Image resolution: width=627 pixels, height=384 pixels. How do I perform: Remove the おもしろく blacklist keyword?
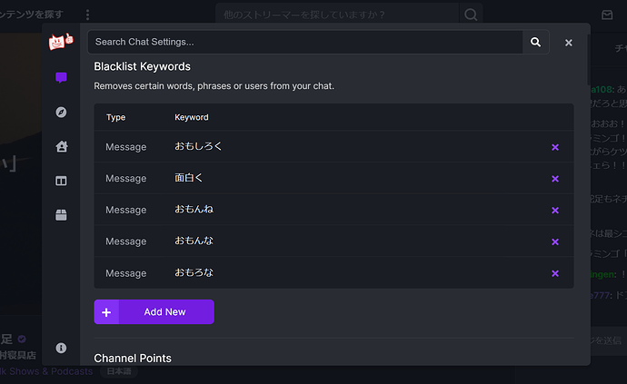point(555,147)
